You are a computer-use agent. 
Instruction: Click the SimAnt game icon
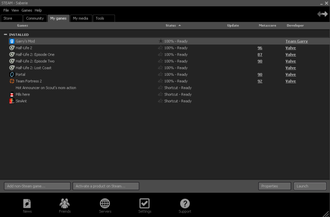[x=12, y=101]
